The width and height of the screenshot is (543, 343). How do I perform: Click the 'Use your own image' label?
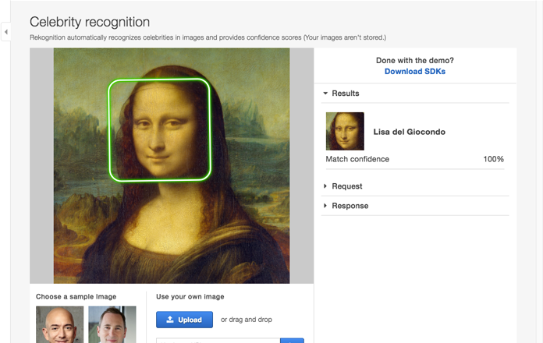[x=190, y=297]
